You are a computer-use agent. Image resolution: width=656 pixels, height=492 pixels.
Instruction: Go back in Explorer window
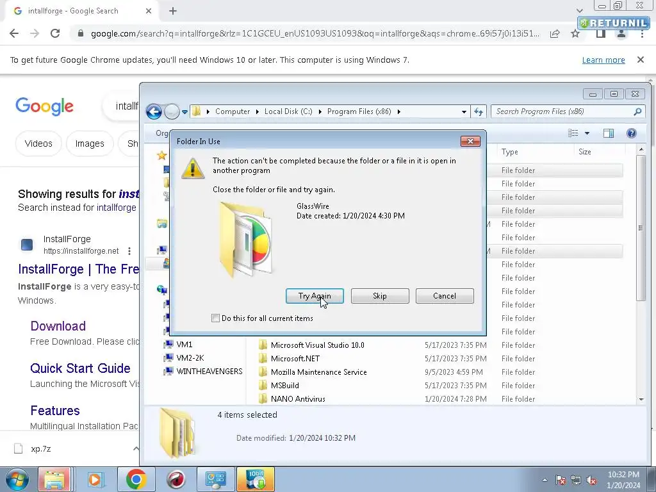(x=154, y=111)
